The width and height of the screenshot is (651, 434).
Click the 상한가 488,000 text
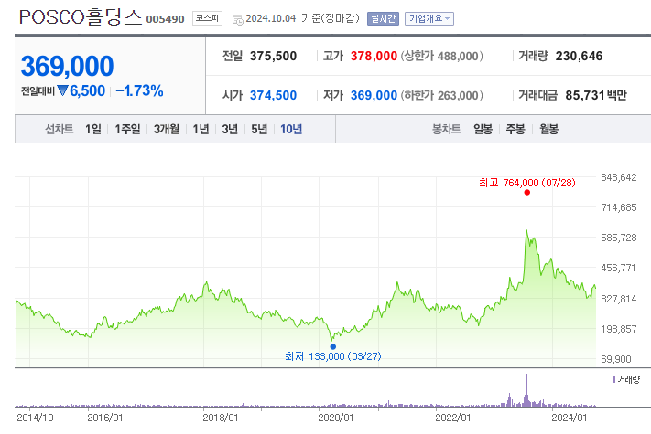[x=441, y=56]
